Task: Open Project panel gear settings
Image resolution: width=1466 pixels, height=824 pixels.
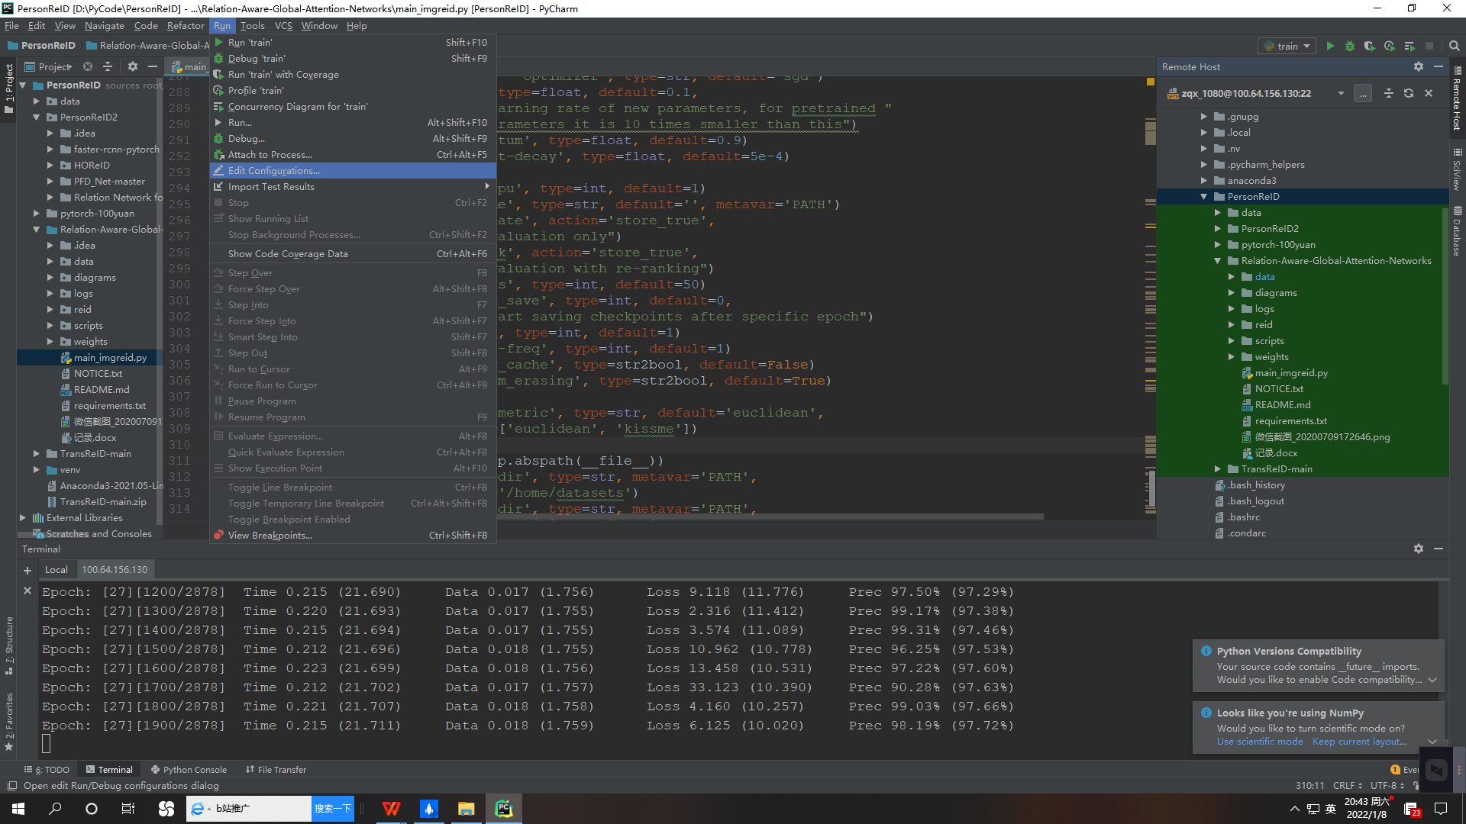Action: [x=133, y=66]
